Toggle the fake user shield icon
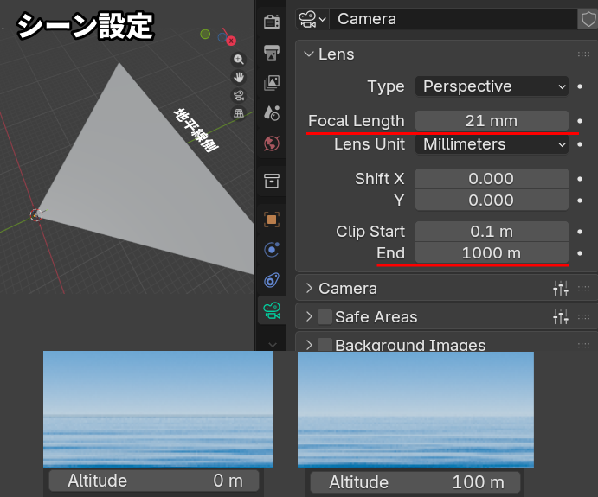The height and width of the screenshot is (497, 598). [588, 19]
